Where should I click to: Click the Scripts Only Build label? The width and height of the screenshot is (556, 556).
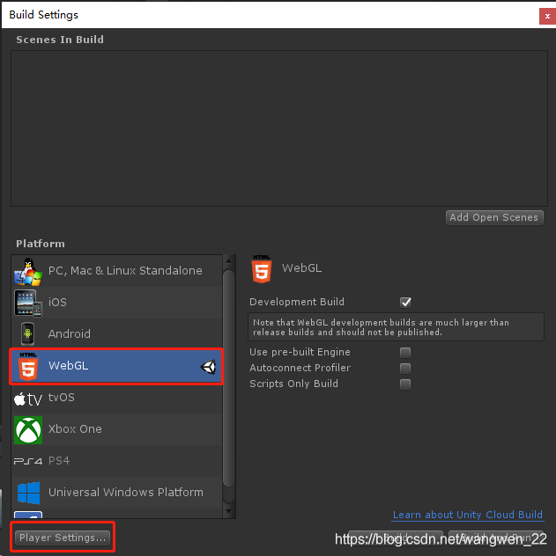(294, 384)
